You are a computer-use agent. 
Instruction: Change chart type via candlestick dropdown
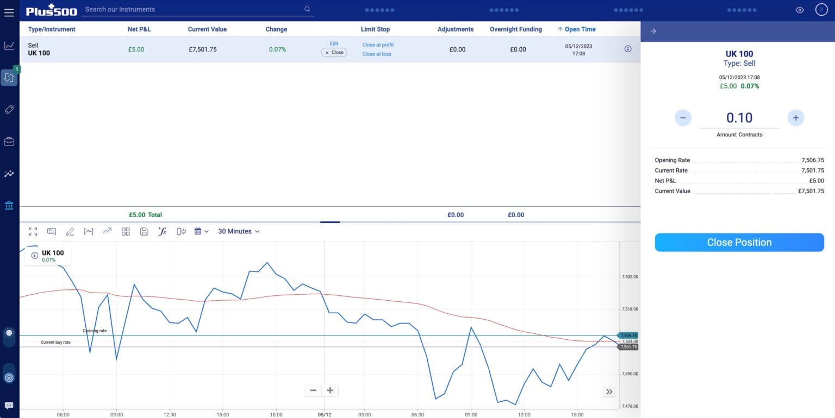tap(182, 231)
